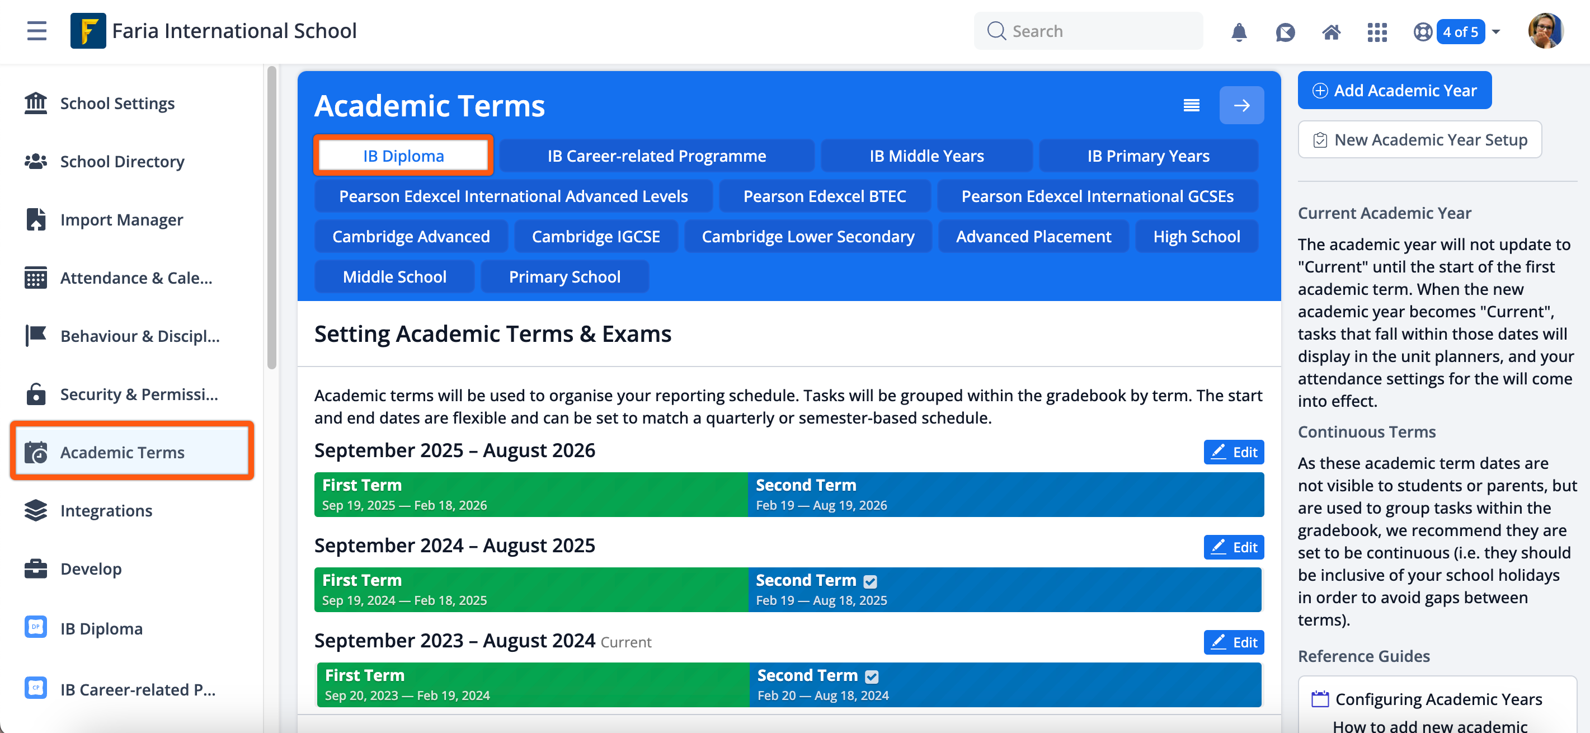Click the IB Career-related CP sidebar icon
Viewport: 1590px width, 733px height.
point(36,687)
